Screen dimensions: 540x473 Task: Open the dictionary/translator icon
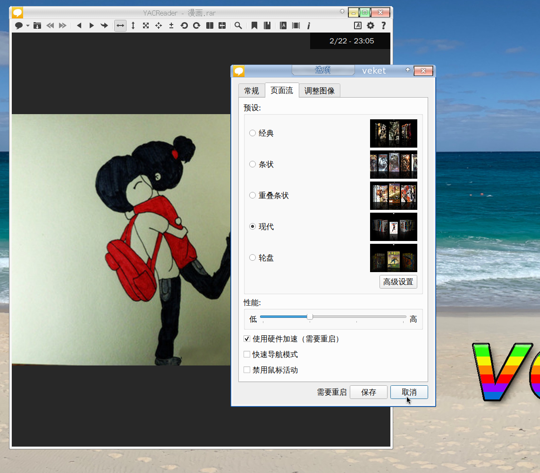[x=283, y=25]
